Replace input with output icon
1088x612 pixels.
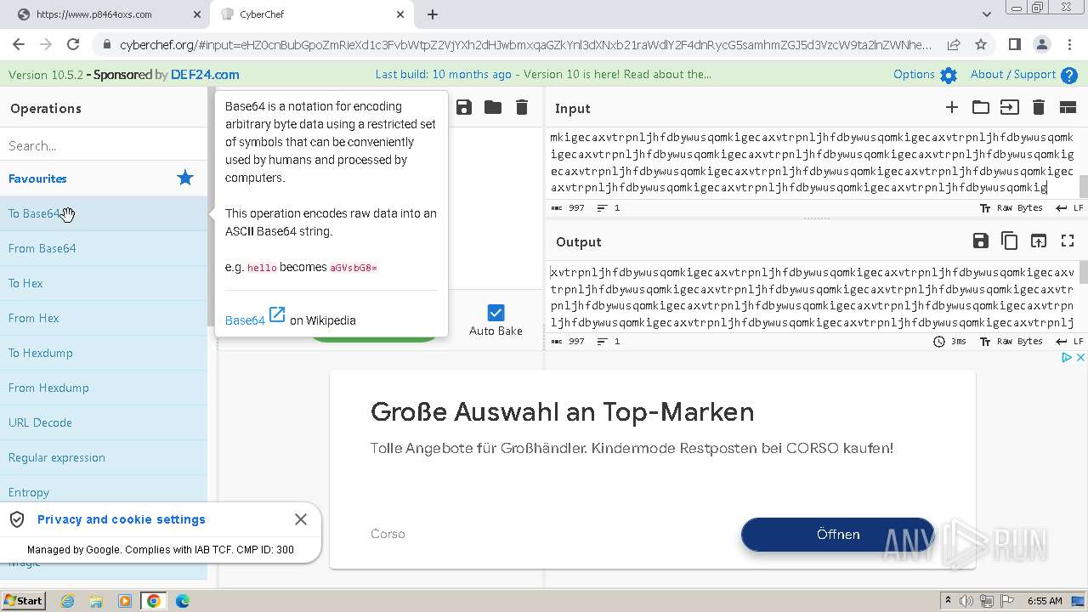click(1039, 241)
